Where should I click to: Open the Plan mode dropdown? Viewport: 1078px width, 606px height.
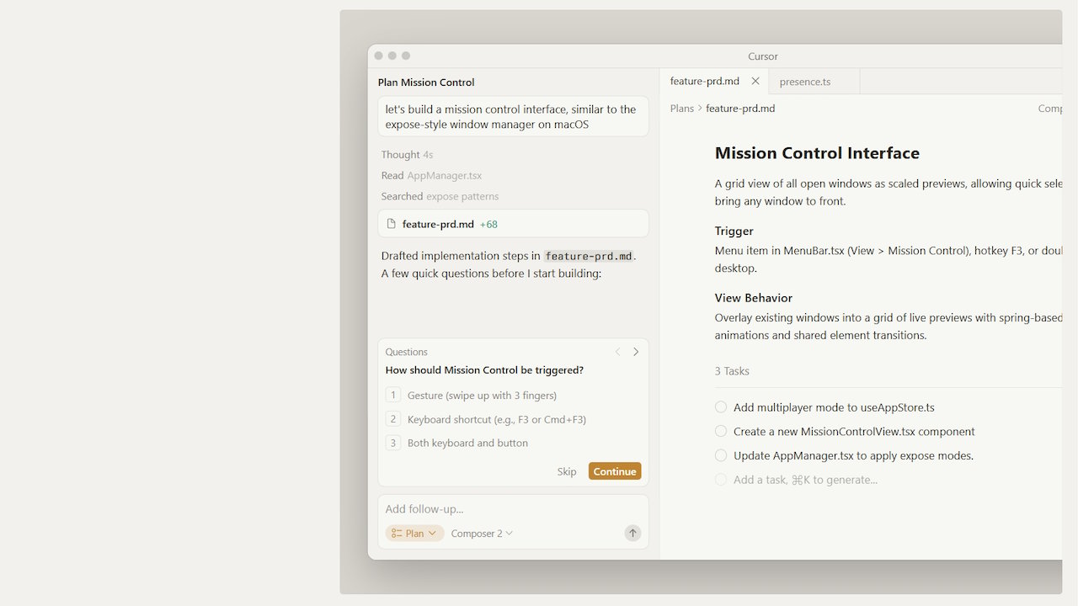(414, 533)
